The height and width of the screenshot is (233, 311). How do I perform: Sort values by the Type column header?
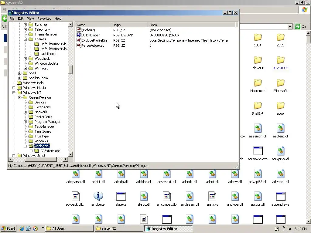129,25
